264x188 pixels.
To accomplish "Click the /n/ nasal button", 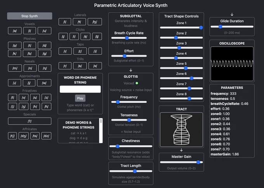I will coord(30,68).
